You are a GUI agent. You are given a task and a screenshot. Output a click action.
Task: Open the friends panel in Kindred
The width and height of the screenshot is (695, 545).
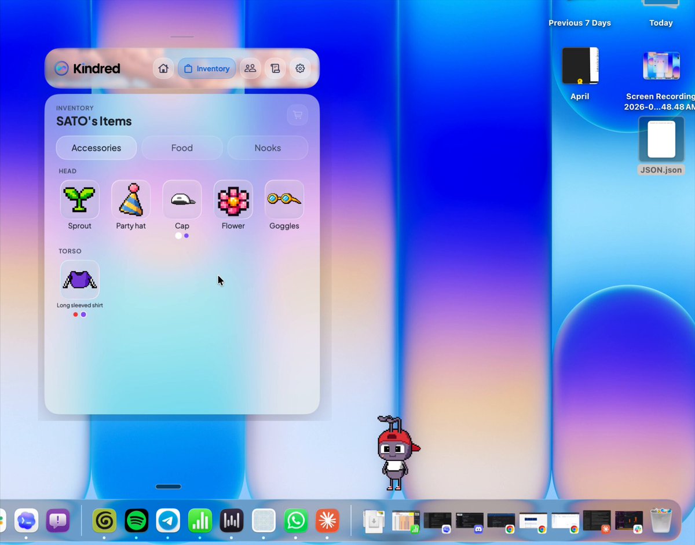click(250, 68)
